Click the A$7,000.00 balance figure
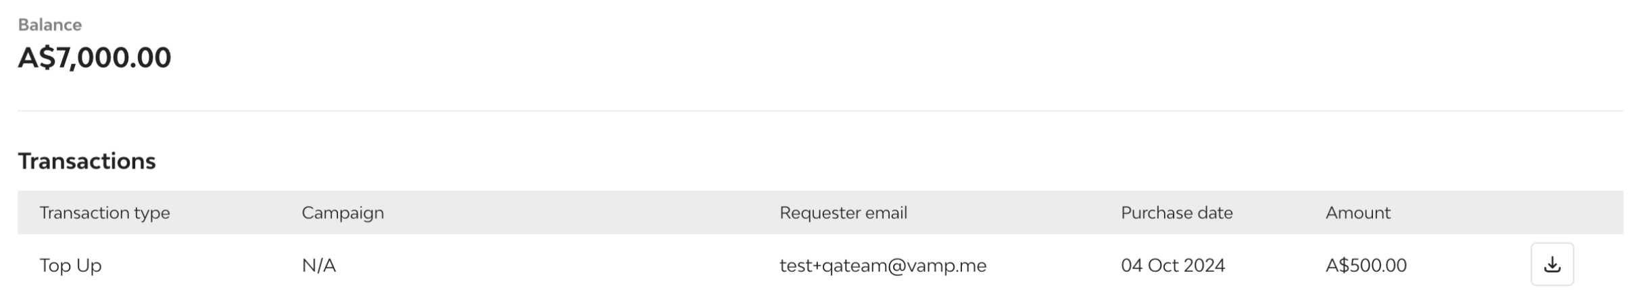This screenshot has height=290, width=1640. [x=95, y=57]
